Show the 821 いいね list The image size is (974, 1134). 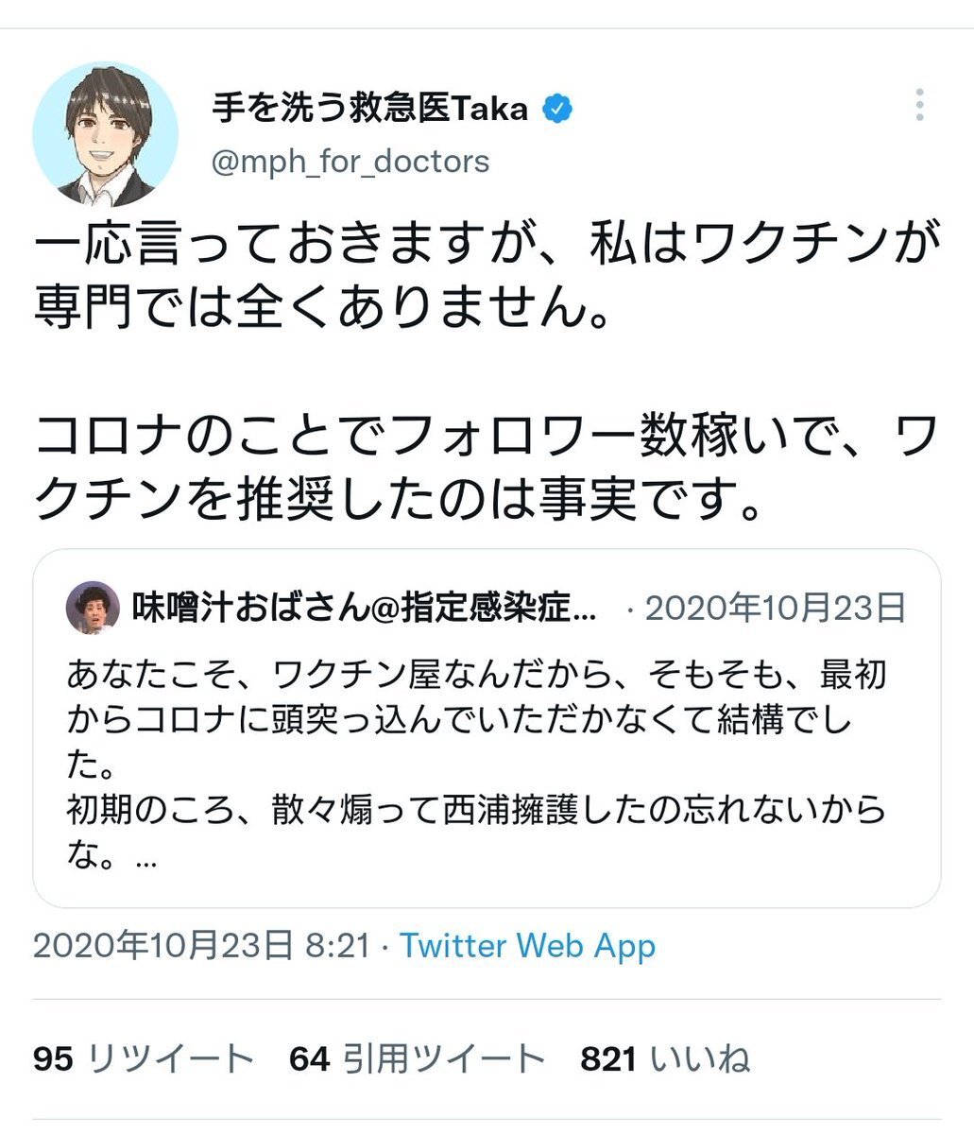666,1059
